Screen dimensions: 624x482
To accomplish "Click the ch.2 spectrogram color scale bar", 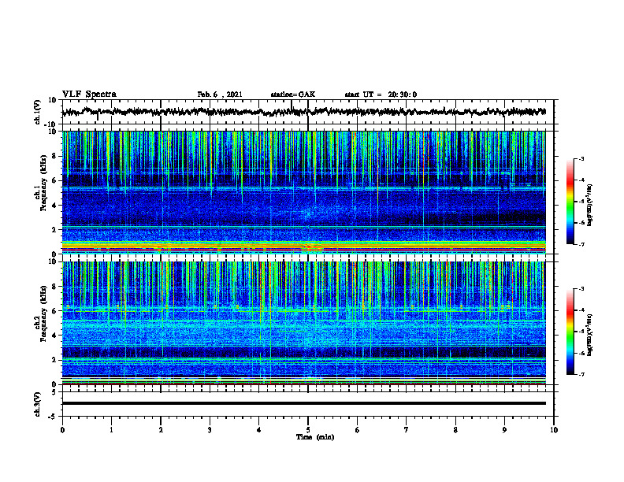I will tap(570, 332).
